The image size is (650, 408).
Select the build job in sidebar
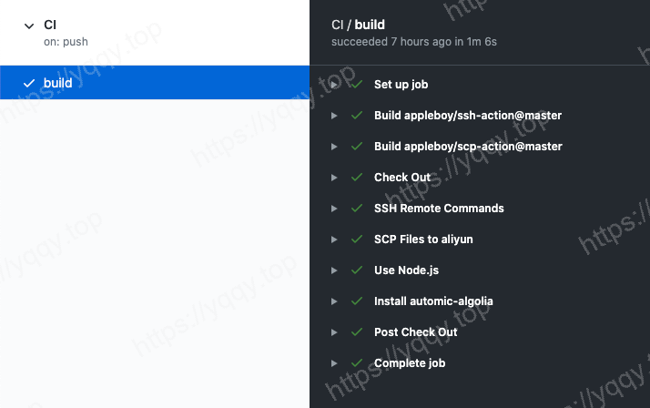pyautogui.click(x=58, y=84)
